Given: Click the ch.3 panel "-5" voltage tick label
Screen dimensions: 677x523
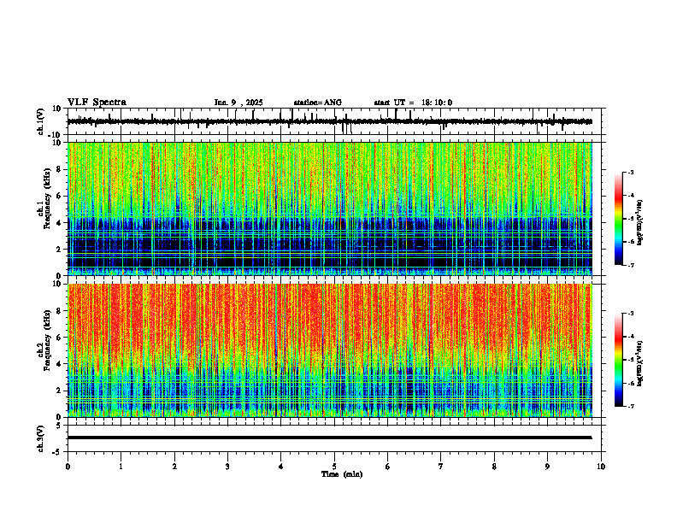Looking at the screenshot, I should coord(57,452).
